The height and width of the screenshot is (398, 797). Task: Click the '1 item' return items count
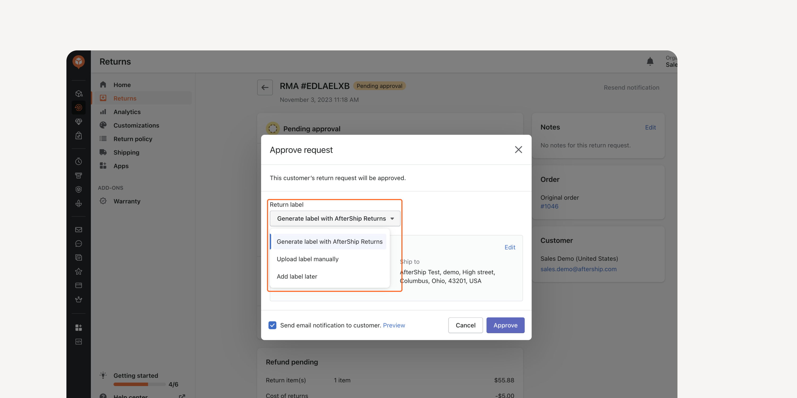click(342, 380)
